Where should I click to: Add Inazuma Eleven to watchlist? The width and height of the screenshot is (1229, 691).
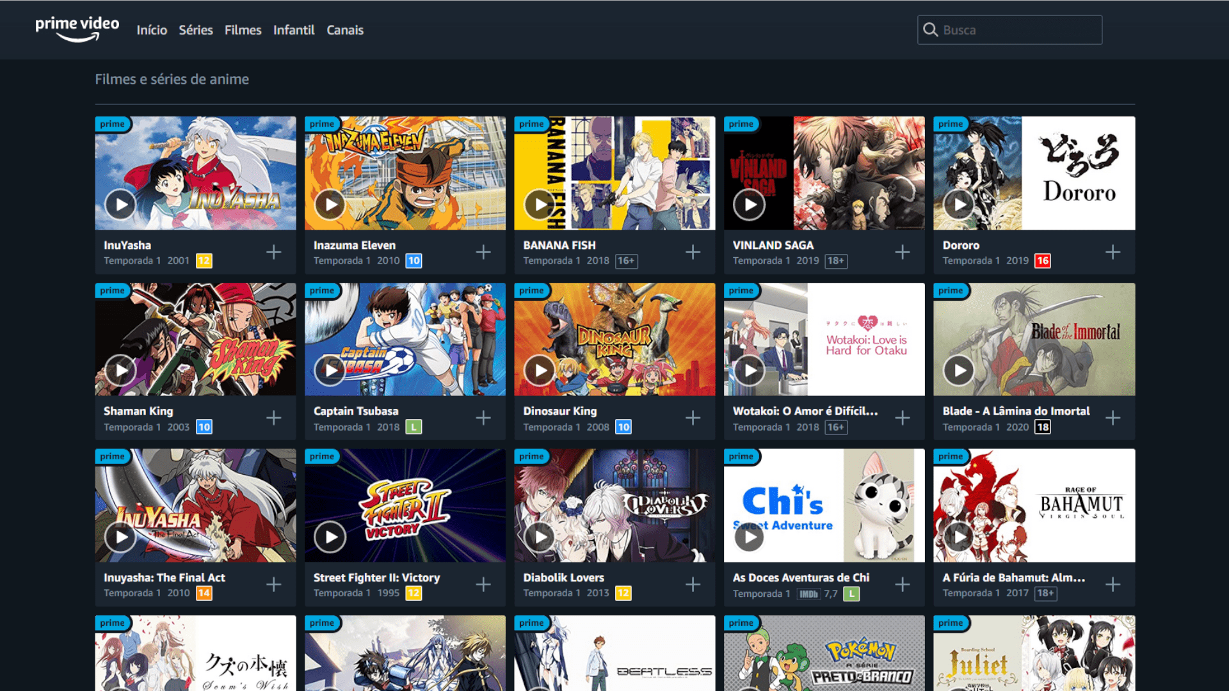483,252
